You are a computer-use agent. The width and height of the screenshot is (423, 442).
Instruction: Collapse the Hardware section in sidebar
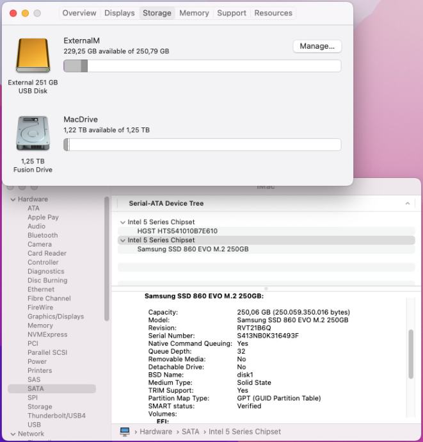point(13,199)
